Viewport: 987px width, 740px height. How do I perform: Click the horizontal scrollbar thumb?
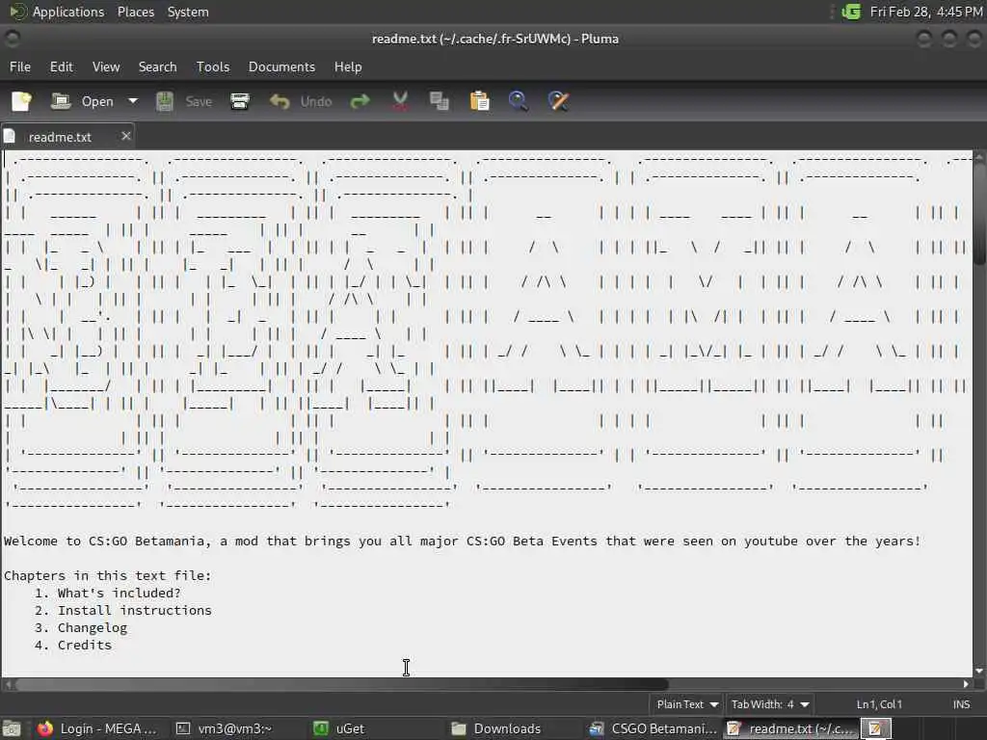tap(342, 684)
